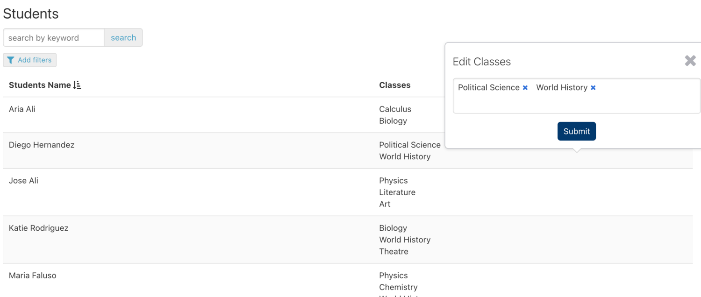Screen dimensions: 701x297
Task: Focus the search by keyword field
Action: pos(54,38)
